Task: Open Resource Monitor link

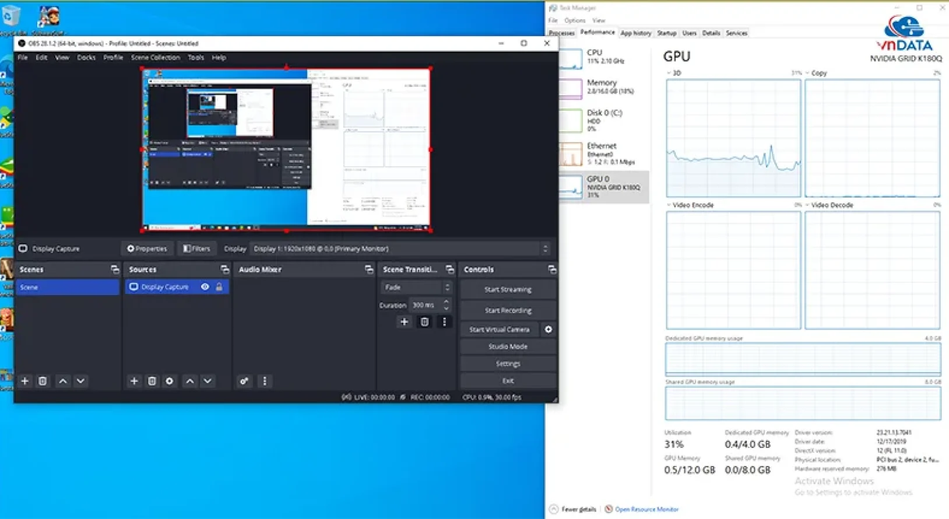Action: pyautogui.click(x=646, y=509)
